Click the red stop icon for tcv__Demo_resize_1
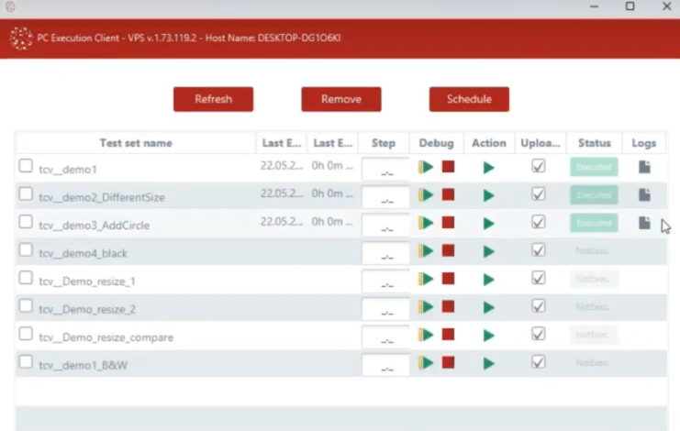This screenshot has height=431, width=680. (448, 279)
